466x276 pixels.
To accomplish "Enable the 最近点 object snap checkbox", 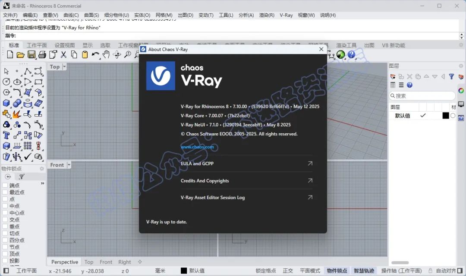I will coord(5,192).
